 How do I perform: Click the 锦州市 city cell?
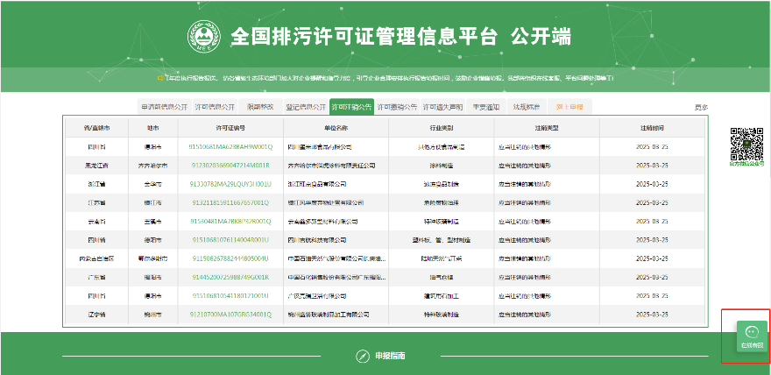(153, 315)
